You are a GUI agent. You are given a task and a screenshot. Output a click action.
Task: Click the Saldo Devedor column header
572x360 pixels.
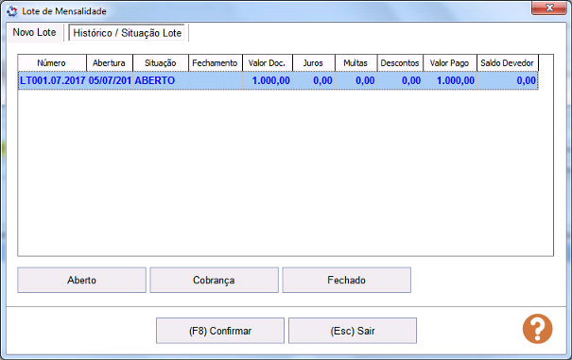508,63
